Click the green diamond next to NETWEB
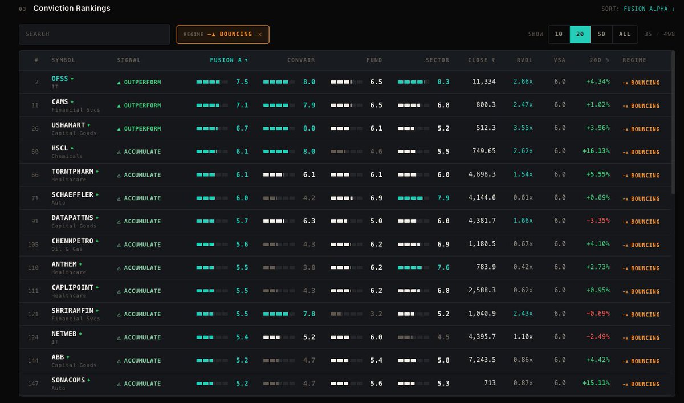Screen dimensions: 684x403 tap(80, 334)
